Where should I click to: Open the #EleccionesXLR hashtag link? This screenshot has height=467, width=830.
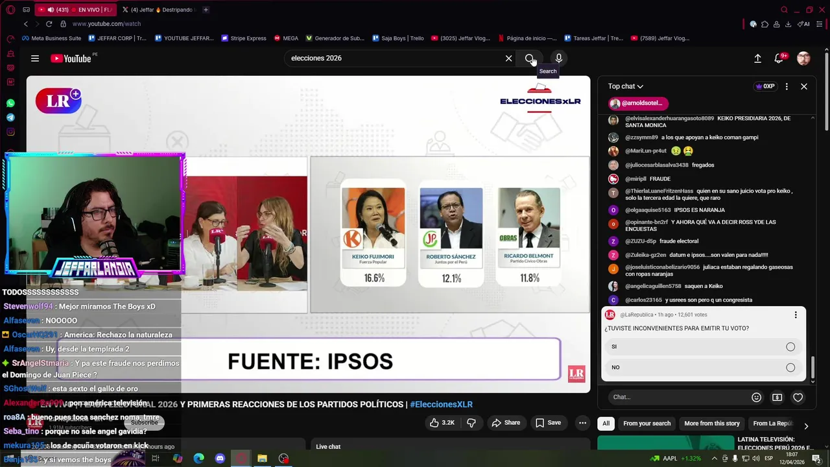tap(441, 405)
